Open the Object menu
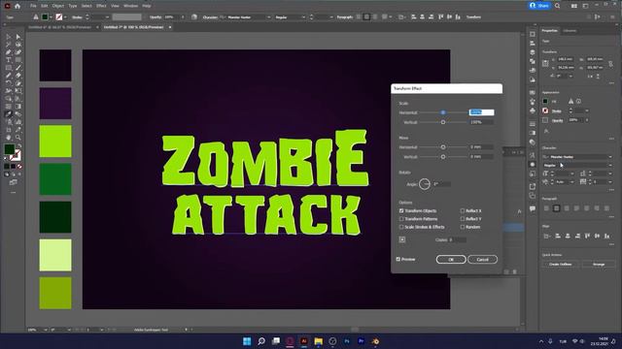622x349 pixels. point(58,6)
